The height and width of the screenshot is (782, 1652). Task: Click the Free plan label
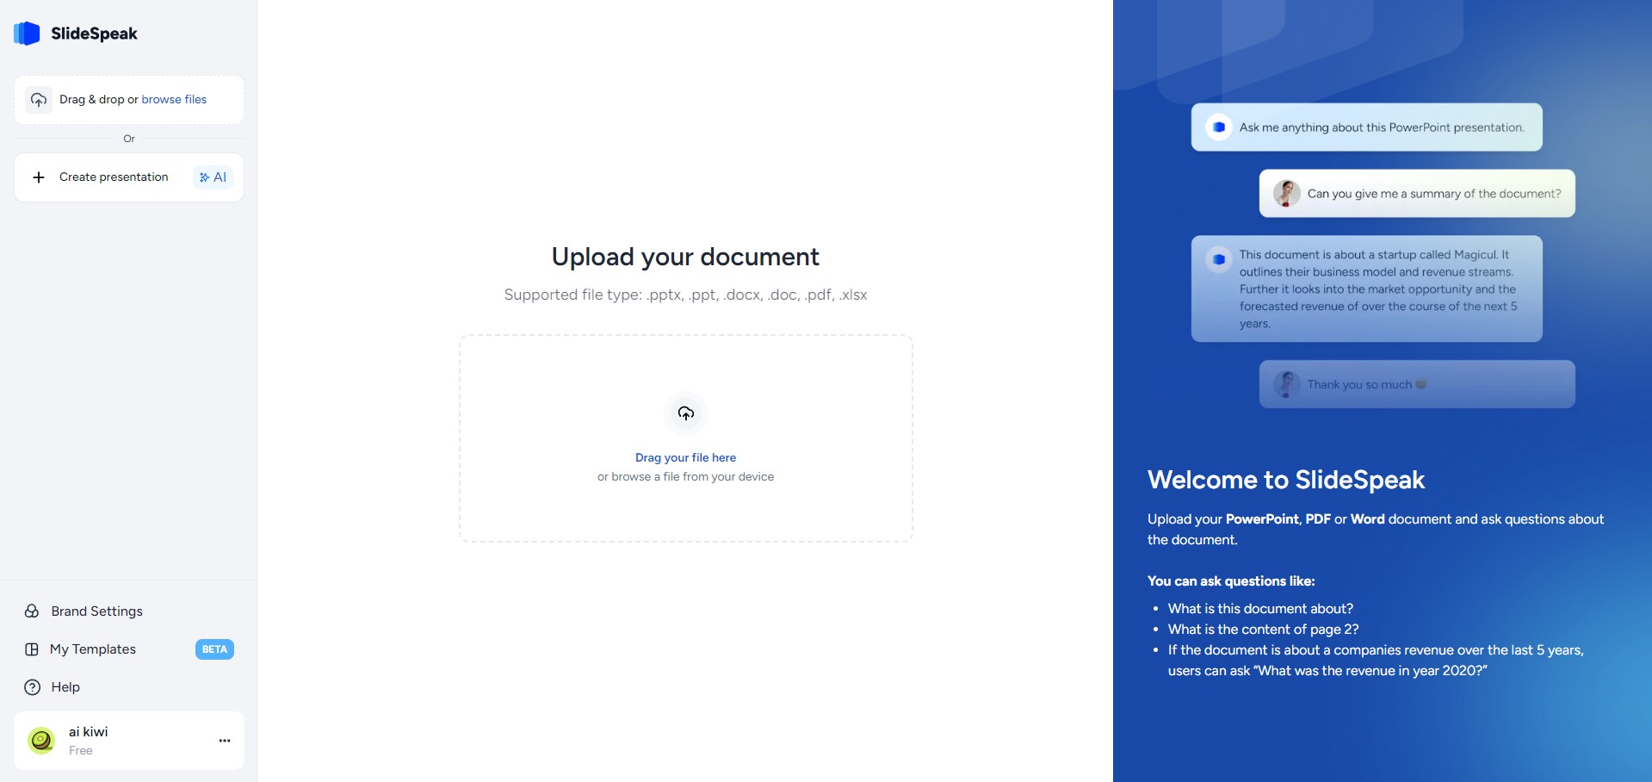tap(81, 751)
